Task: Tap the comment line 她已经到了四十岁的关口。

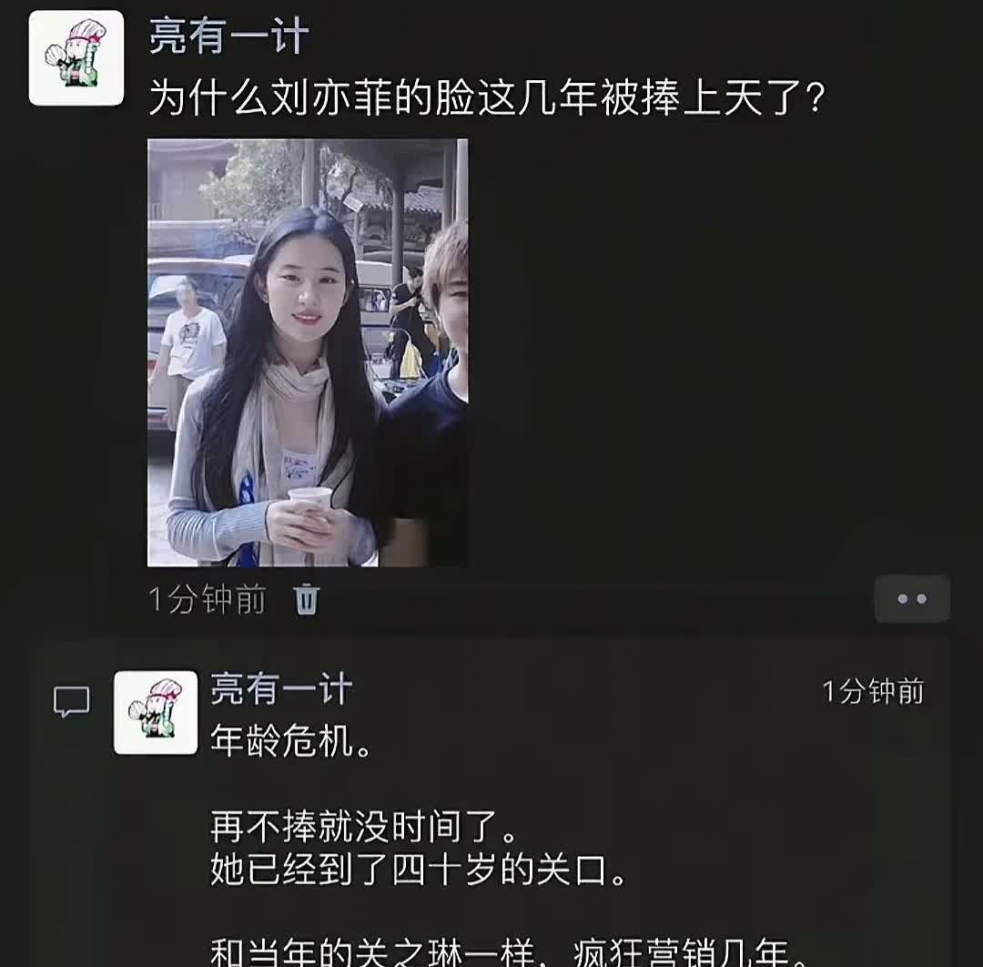Action: click(x=418, y=870)
